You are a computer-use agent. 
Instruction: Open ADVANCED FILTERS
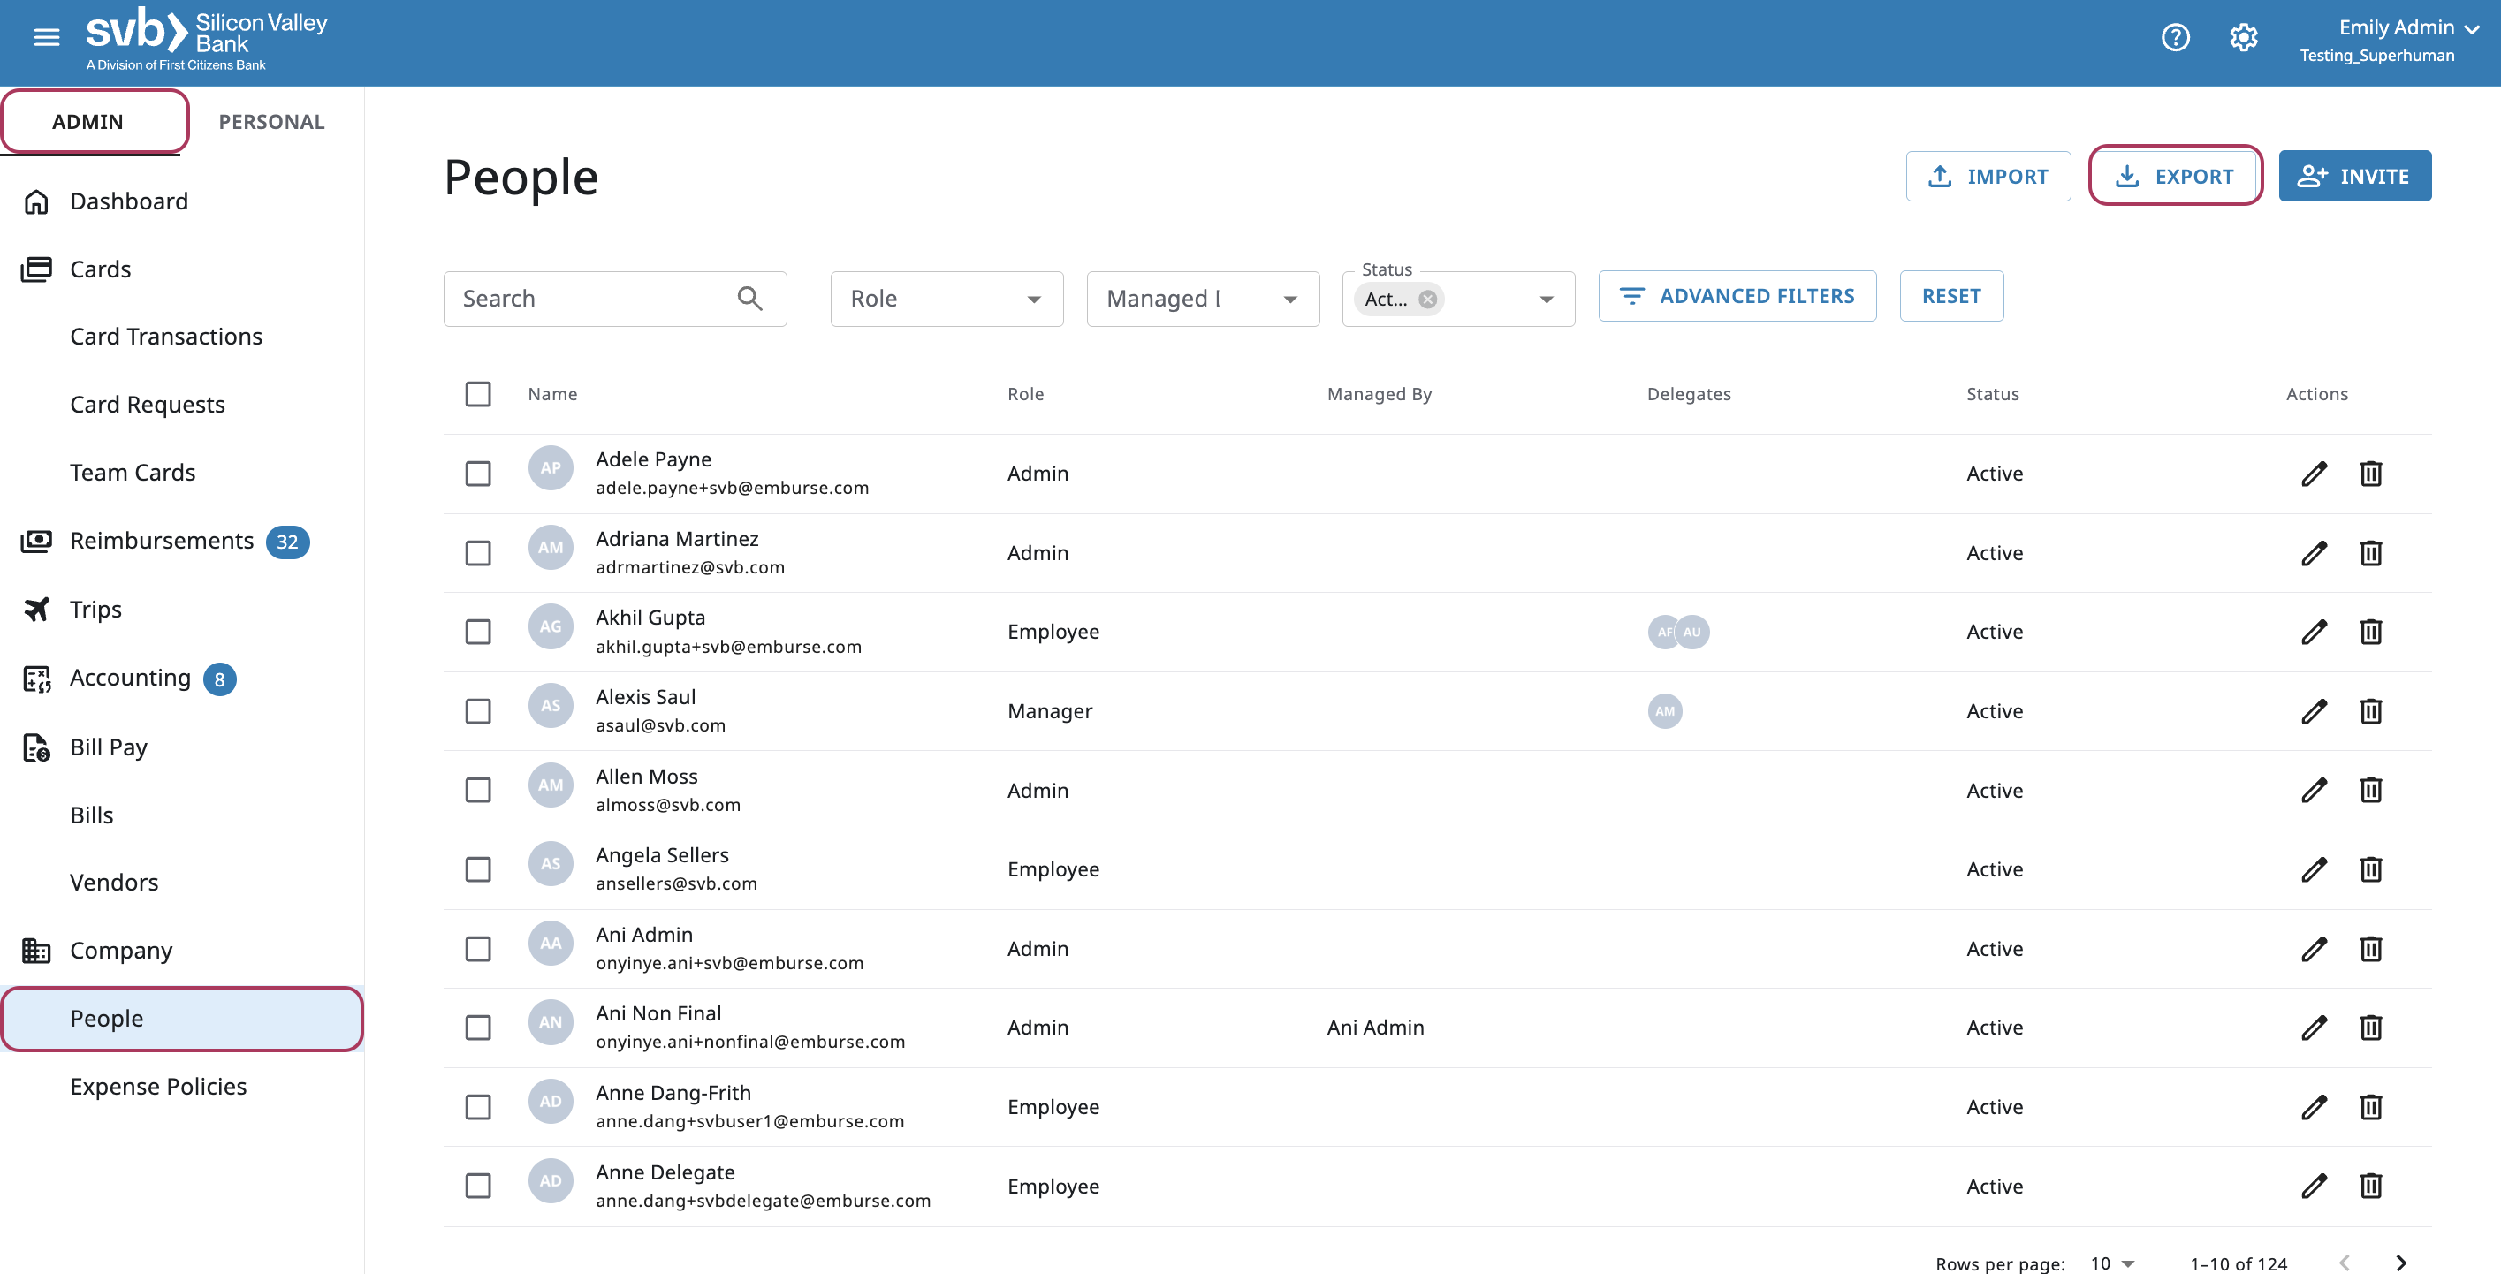click(1736, 296)
